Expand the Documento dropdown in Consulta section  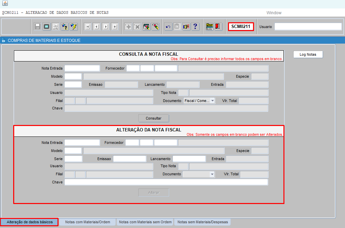click(212, 101)
